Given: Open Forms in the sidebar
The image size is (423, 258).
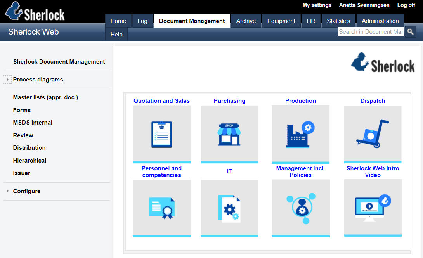Looking at the screenshot, I should pos(22,110).
